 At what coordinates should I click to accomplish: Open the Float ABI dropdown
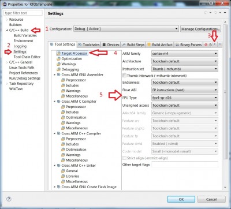tap(185, 90)
